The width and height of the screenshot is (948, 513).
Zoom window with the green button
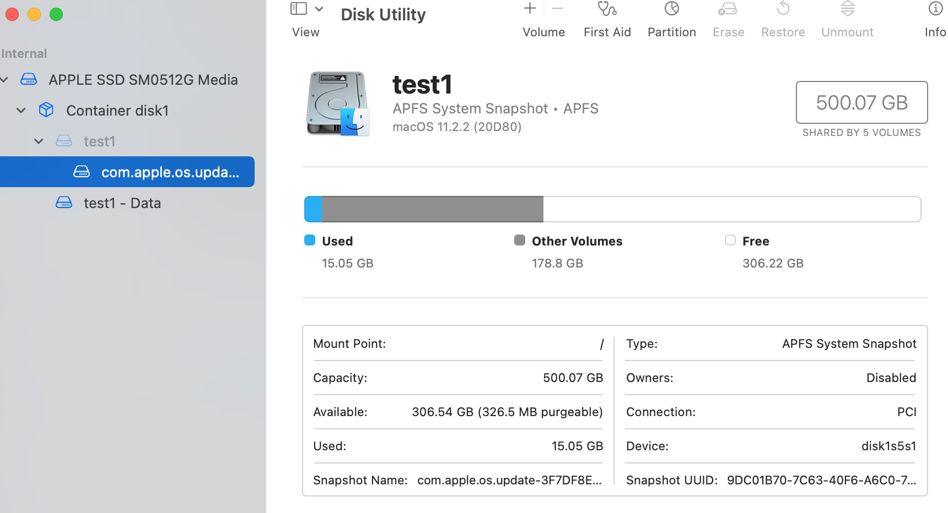point(56,14)
